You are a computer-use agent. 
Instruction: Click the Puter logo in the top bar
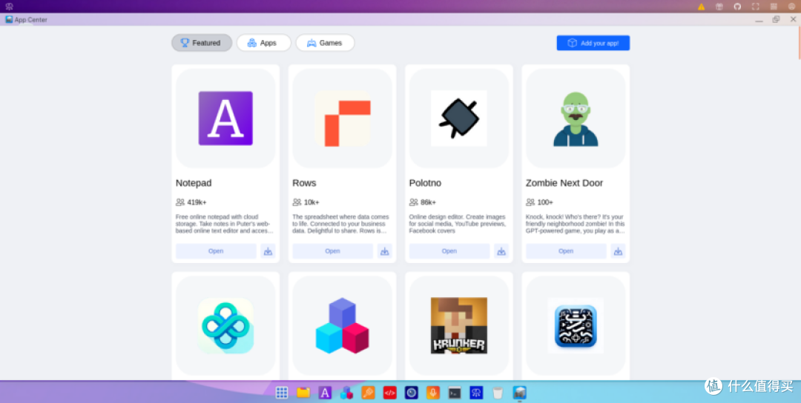tap(9, 7)
